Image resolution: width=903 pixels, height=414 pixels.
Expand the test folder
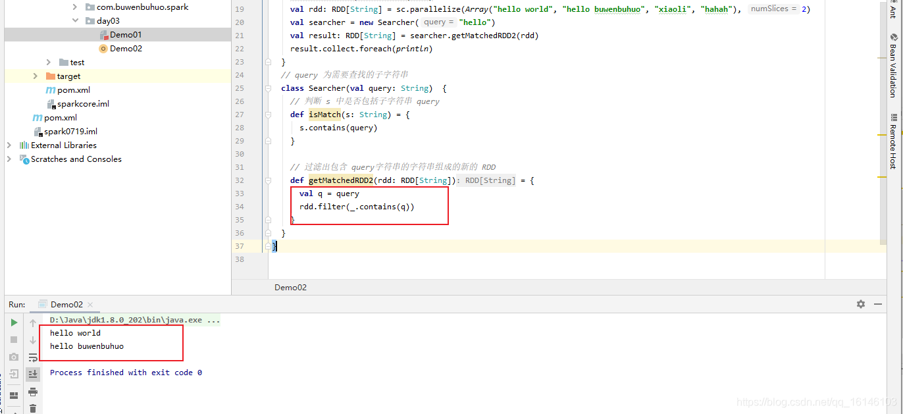(49, 62)
